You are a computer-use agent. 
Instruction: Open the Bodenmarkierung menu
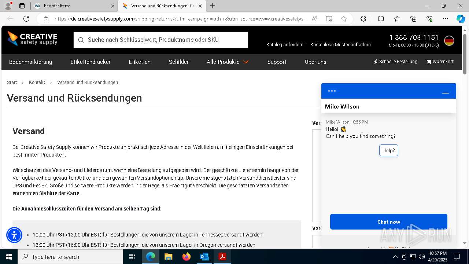tap(30, 62)
